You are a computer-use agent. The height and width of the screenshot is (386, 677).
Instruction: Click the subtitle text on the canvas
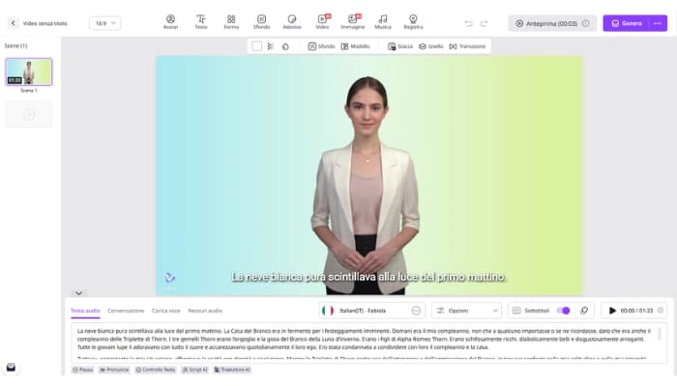point(368,277)
